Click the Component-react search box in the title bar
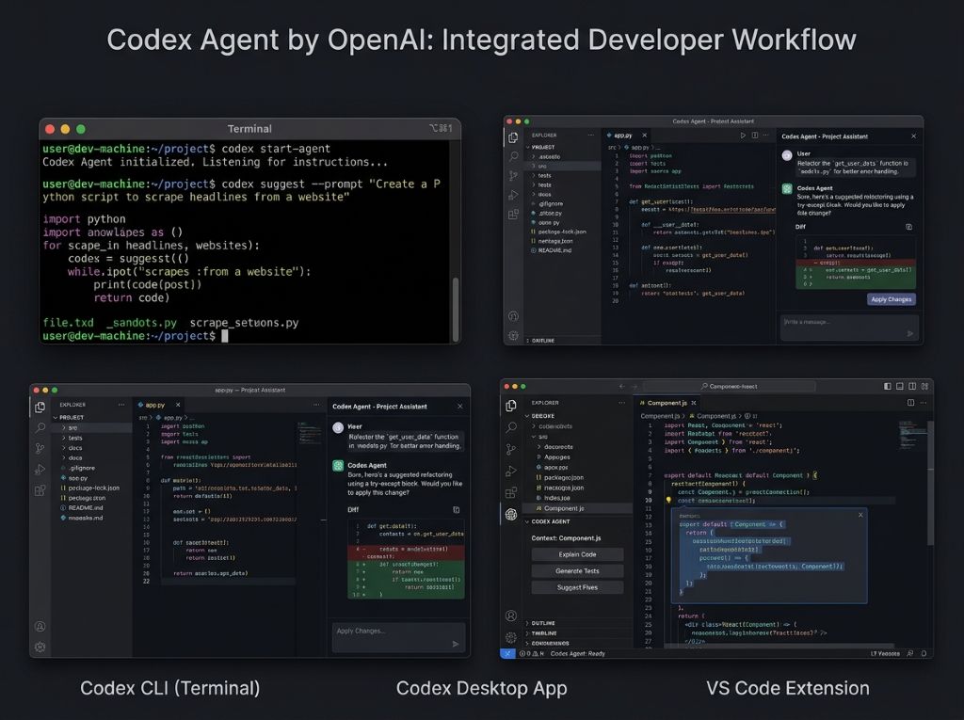 pyautogui.click(x=730, y=386)
